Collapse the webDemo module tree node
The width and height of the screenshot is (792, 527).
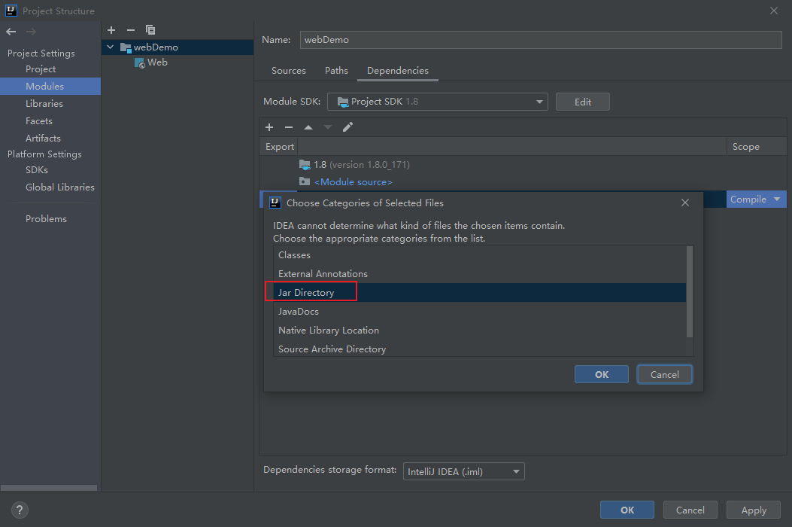[x=111, y=47]
